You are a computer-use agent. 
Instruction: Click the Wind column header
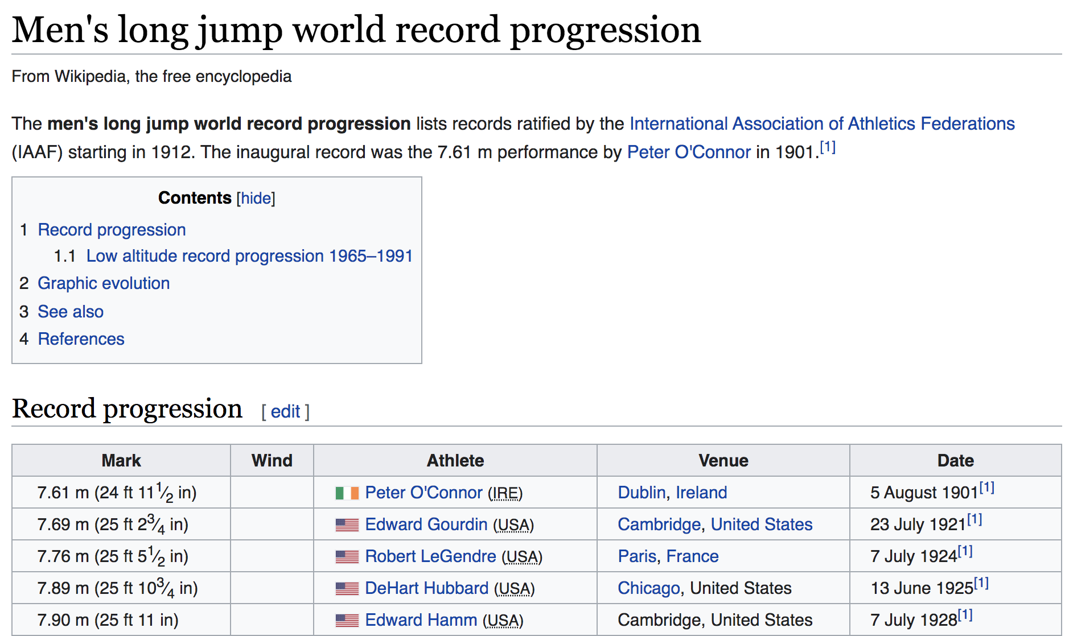pyautogui.click(x=272, y=460)
